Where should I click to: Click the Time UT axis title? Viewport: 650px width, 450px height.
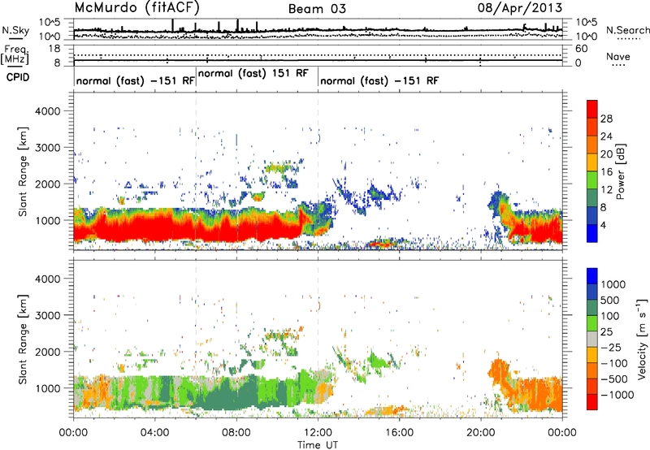[318, 444]
